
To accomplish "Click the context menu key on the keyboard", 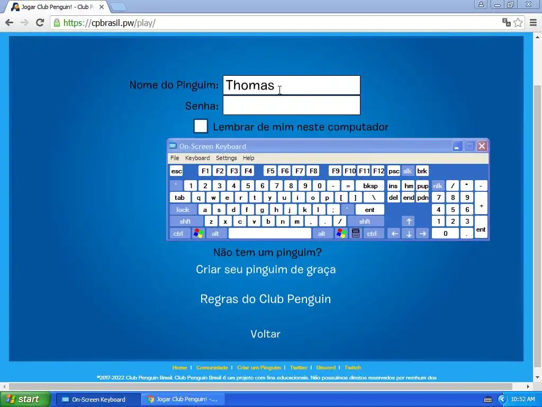I will [x=355, y=234].
